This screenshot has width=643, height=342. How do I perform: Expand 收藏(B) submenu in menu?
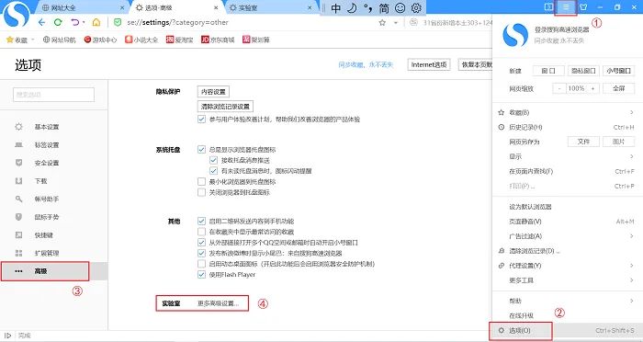coord(632,112)
